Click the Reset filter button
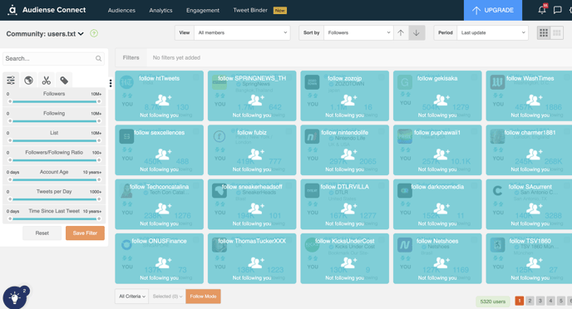 tap(42, 233)
